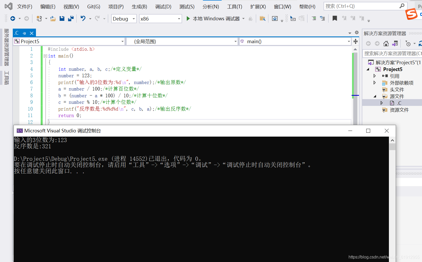Toggle a bookmark on the current line
Screen dimensions: 422x262
pos(335,18)
